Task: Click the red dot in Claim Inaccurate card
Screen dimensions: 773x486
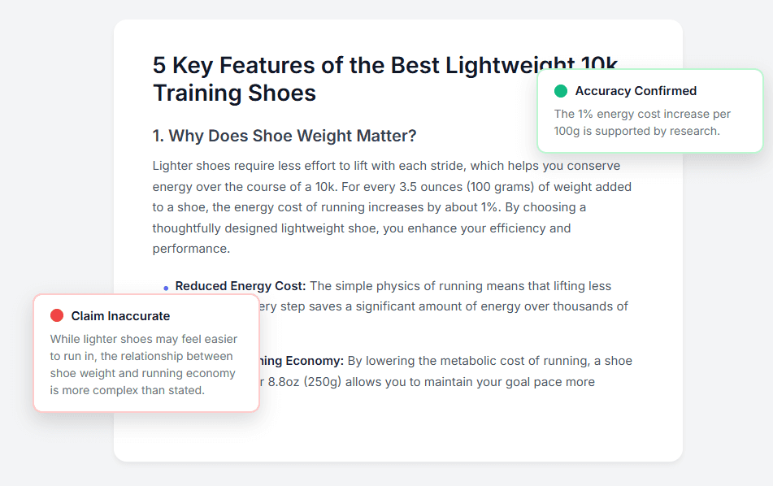Action: point(57,315)
